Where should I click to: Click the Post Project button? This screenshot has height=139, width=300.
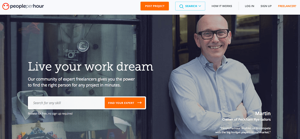click(154, 6)
